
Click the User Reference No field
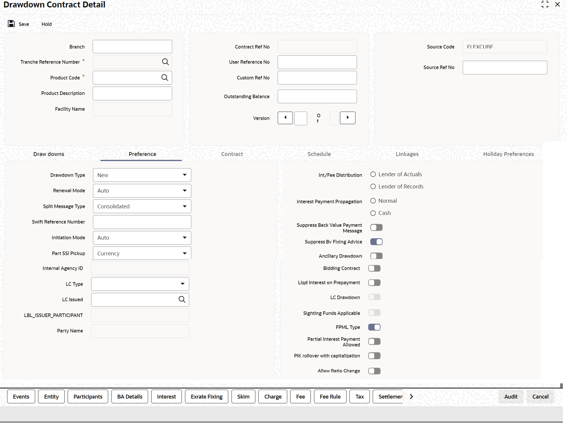point(317,62)
